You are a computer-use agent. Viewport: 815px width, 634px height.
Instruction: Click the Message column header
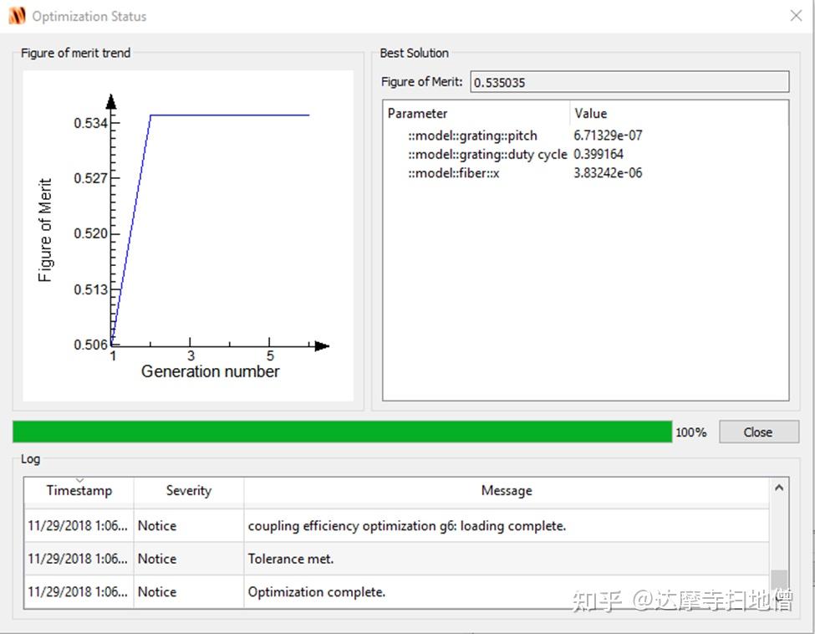pos(507,490)
